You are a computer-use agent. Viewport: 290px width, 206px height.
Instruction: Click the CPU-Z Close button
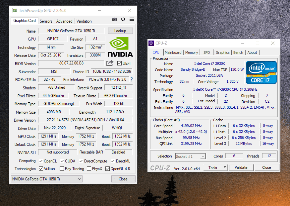coord(266,167)
